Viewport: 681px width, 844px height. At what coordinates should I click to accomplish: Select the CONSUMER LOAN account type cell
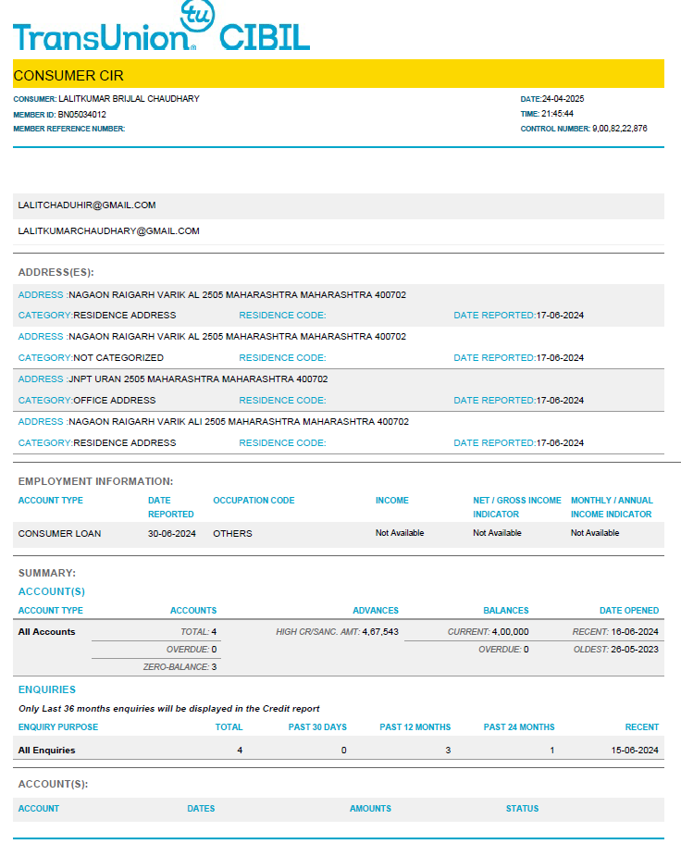60,533
